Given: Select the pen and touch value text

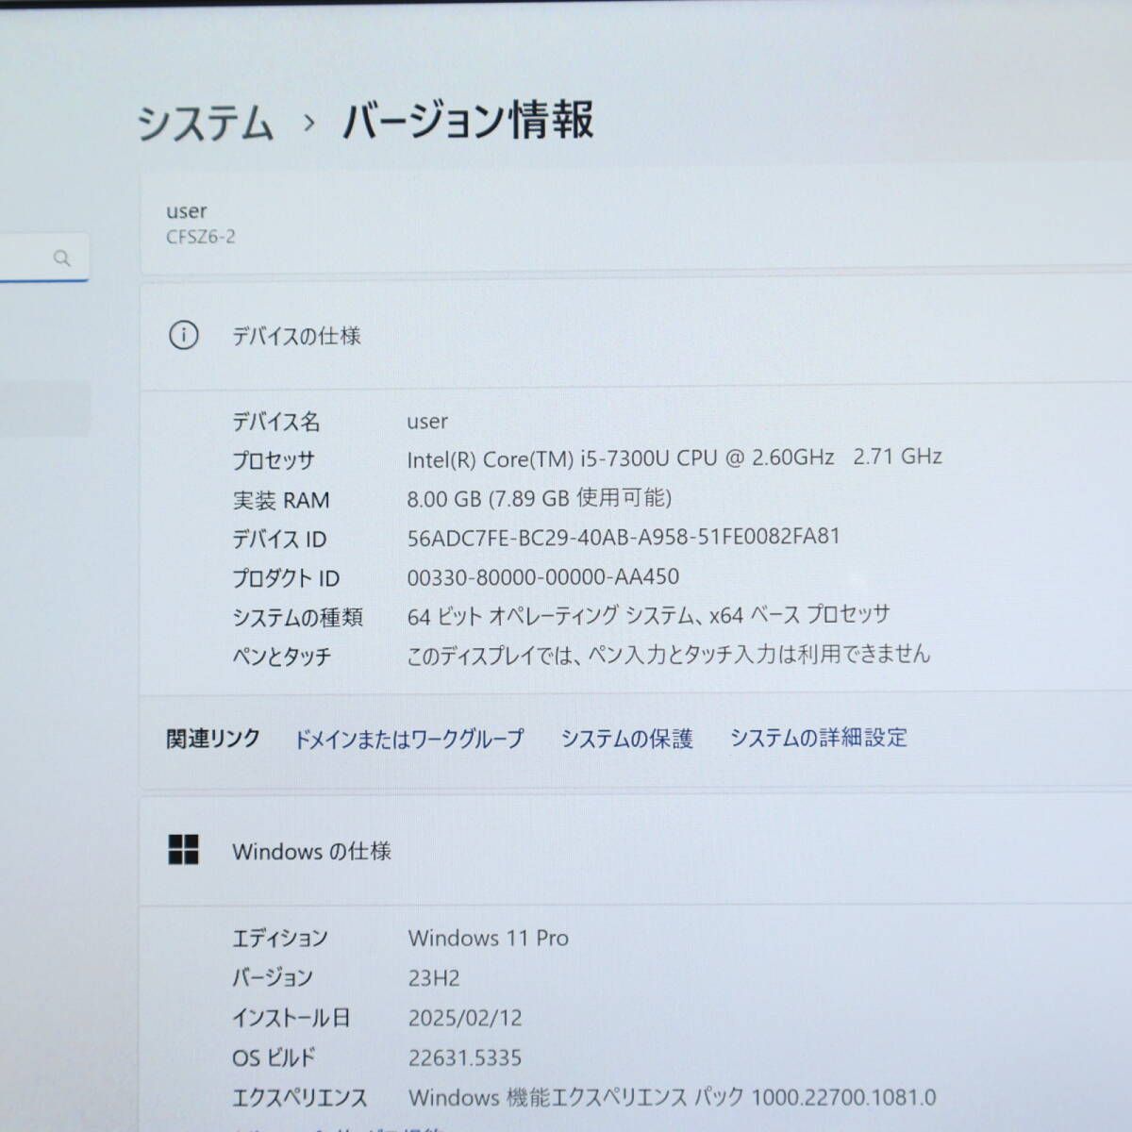Looking at the screenshot, I should point(668,655).
